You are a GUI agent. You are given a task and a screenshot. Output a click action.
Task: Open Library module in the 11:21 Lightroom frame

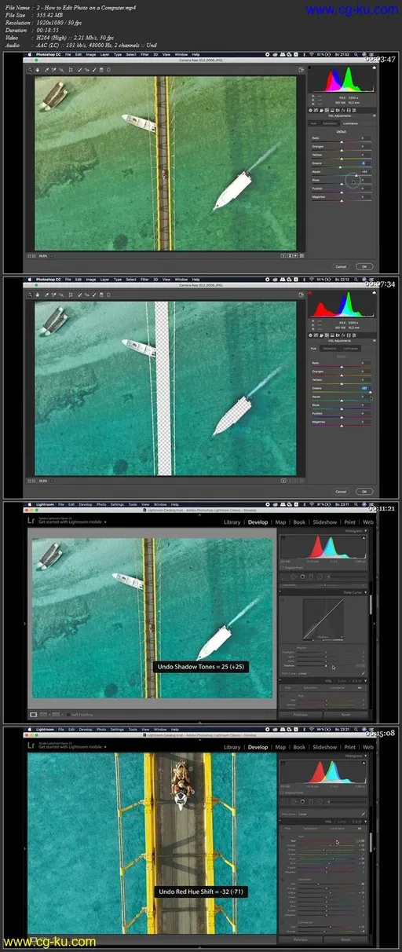(x=232, y=522)
